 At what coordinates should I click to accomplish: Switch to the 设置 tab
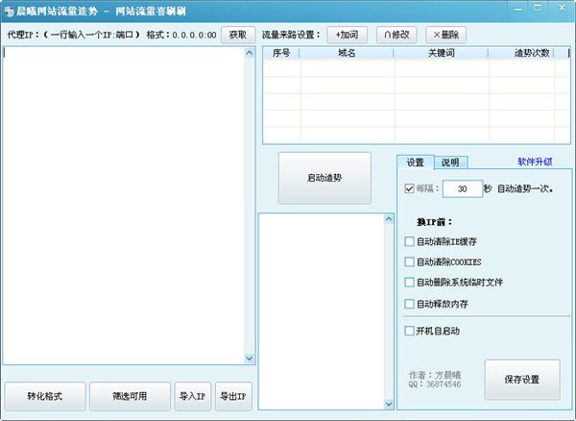point(416,162)
